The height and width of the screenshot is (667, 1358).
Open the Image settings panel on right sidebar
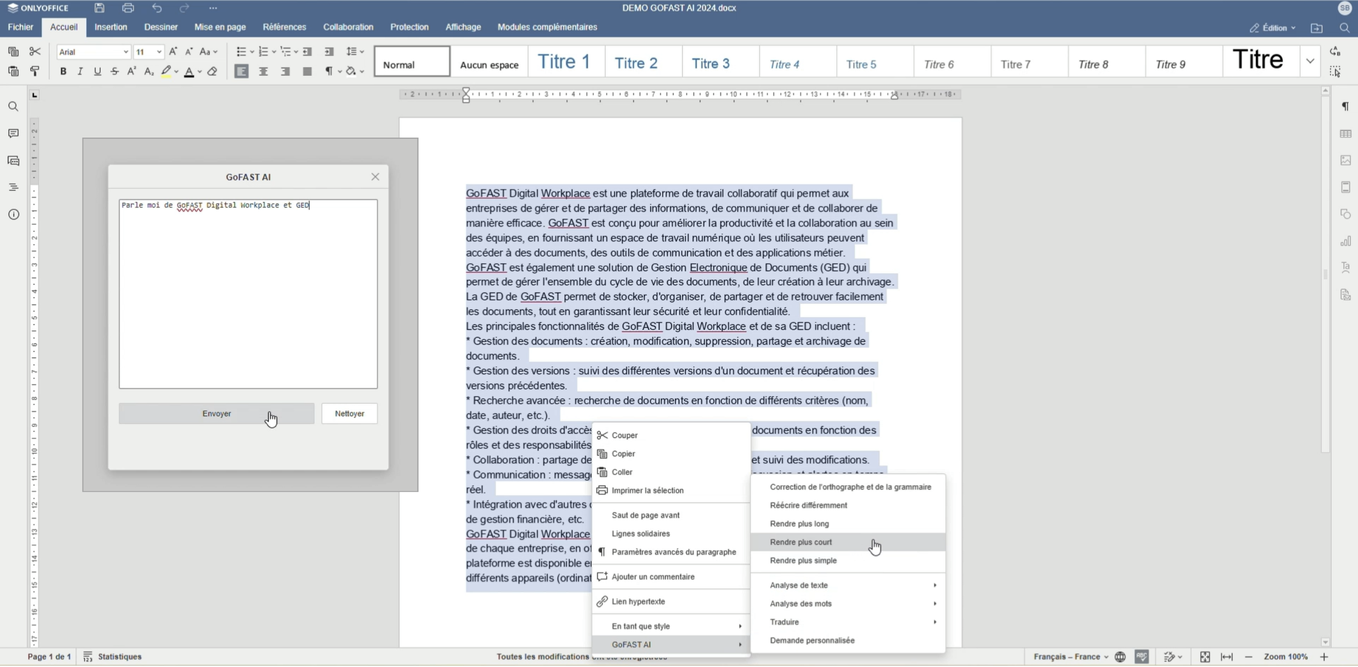click(1346, 161)
